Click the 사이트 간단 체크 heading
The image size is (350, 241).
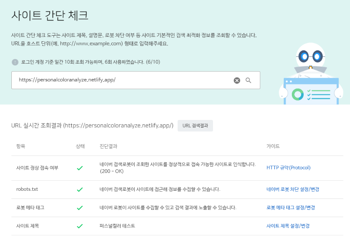pos(50,15)
